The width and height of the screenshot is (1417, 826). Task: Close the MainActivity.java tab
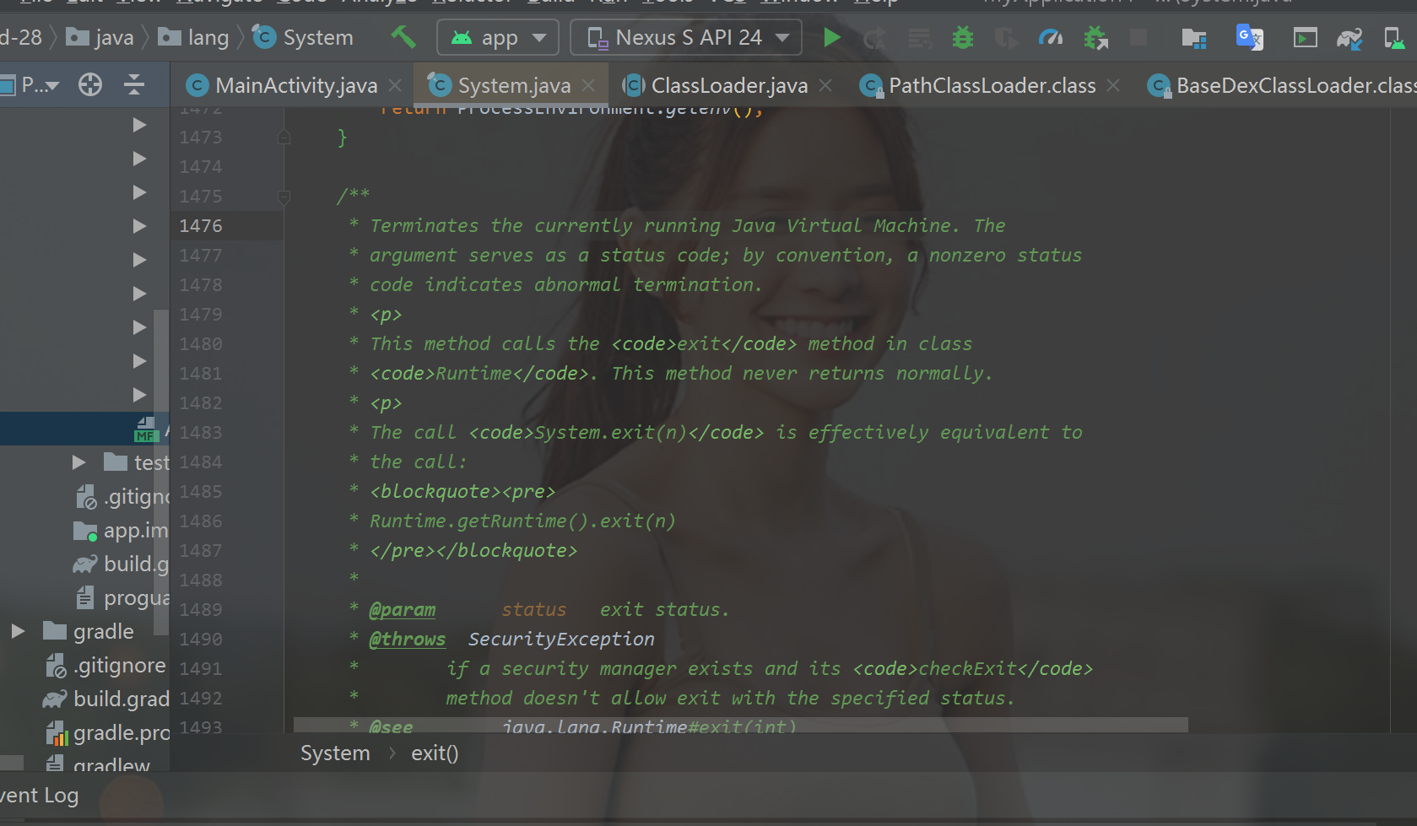tap(395, 85)
